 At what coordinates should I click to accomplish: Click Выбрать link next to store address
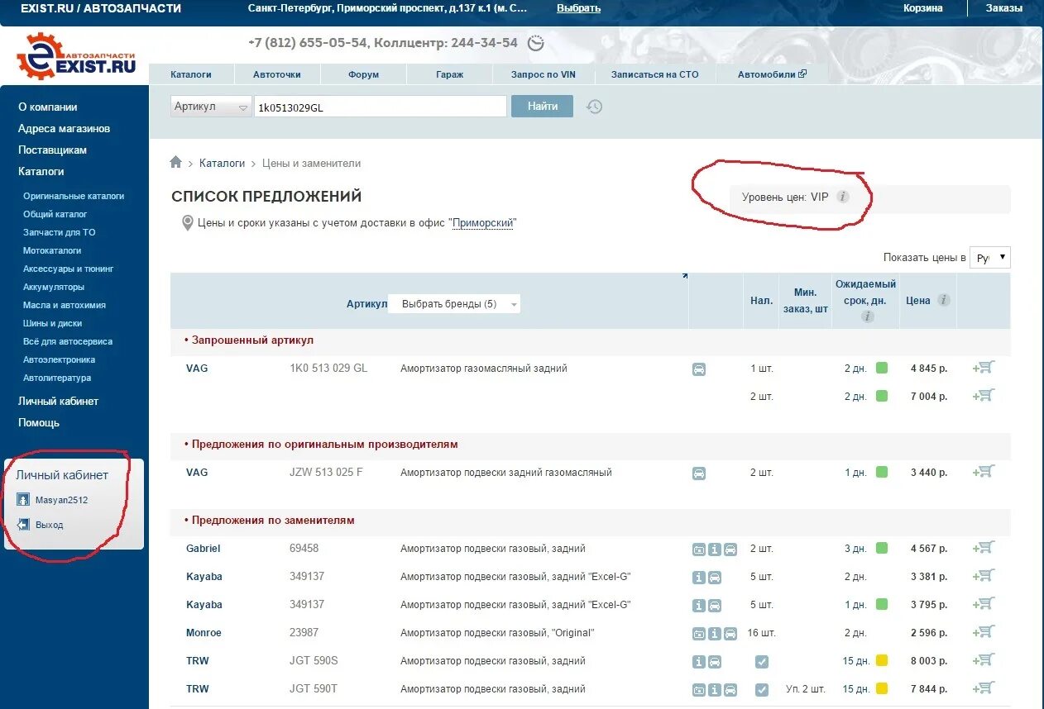[579, 8]
